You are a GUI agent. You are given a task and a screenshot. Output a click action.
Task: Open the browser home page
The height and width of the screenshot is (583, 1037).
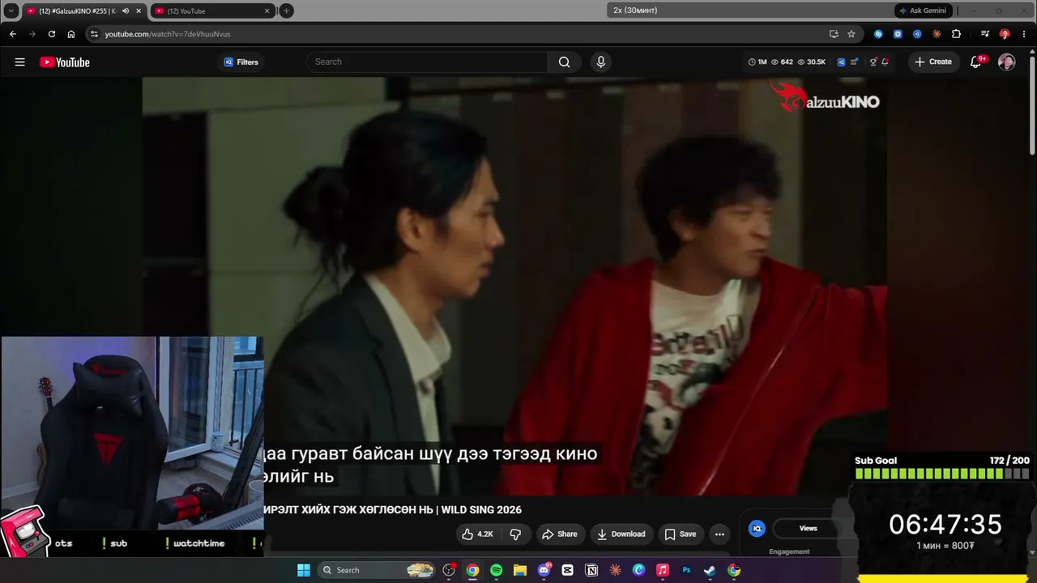(x=71, y=34)
